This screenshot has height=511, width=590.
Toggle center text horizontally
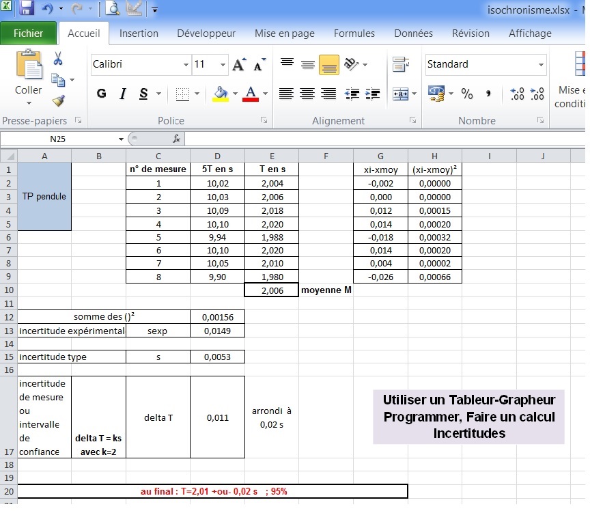click(307, 94)
